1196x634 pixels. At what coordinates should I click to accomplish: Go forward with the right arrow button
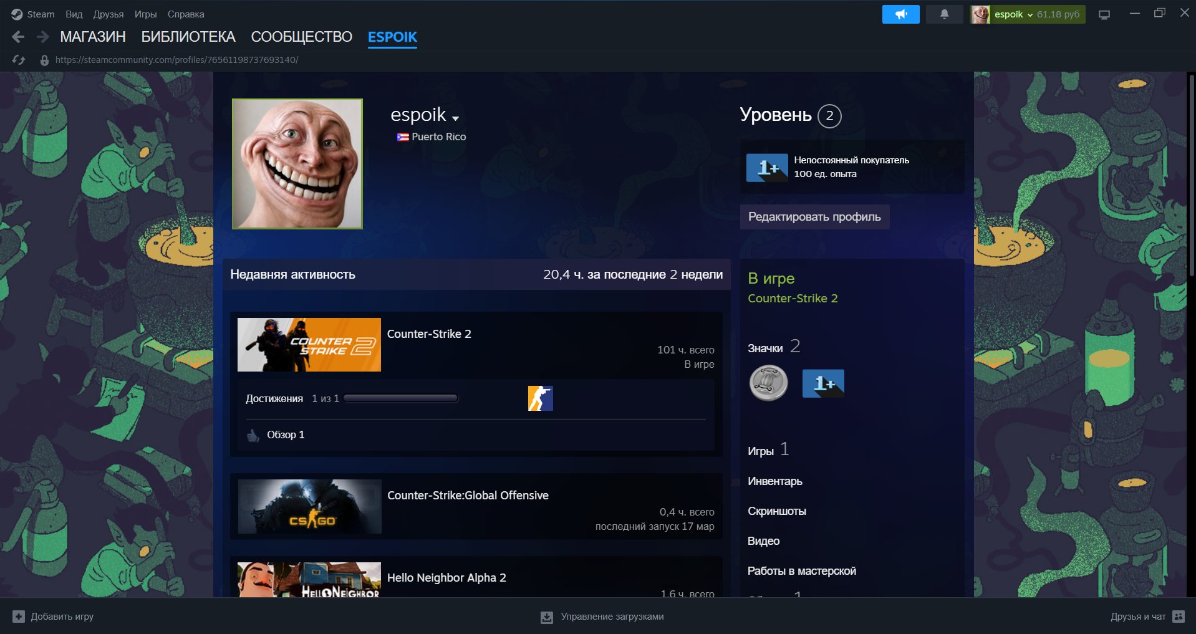[42, 37]
